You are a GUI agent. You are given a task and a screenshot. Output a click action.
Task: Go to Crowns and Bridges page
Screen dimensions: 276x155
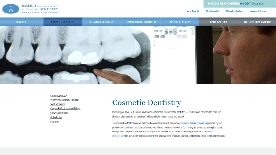coord(59,113)
